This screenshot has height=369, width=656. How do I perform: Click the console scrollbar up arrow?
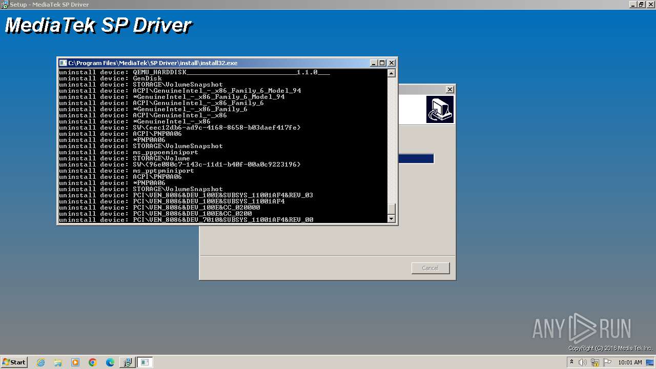click(392, 73)
